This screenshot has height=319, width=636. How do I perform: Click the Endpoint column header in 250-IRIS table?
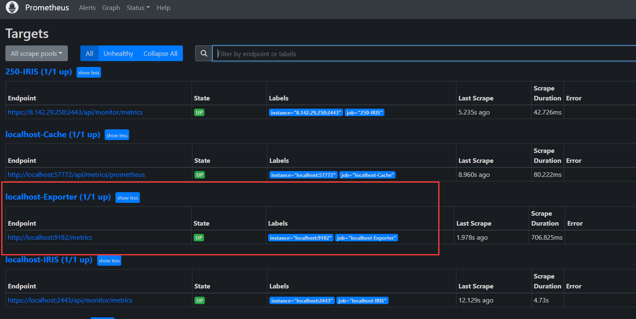tap(22, 98)
